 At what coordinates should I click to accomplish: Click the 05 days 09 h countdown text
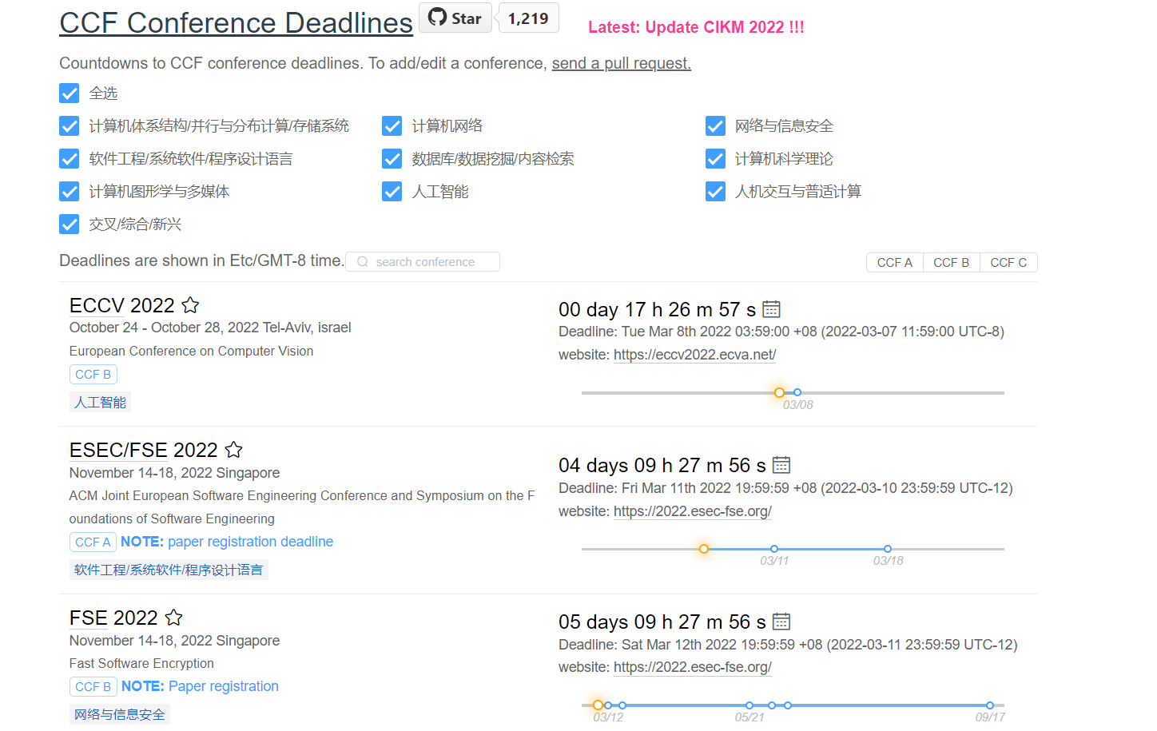[x=662, y=622]
